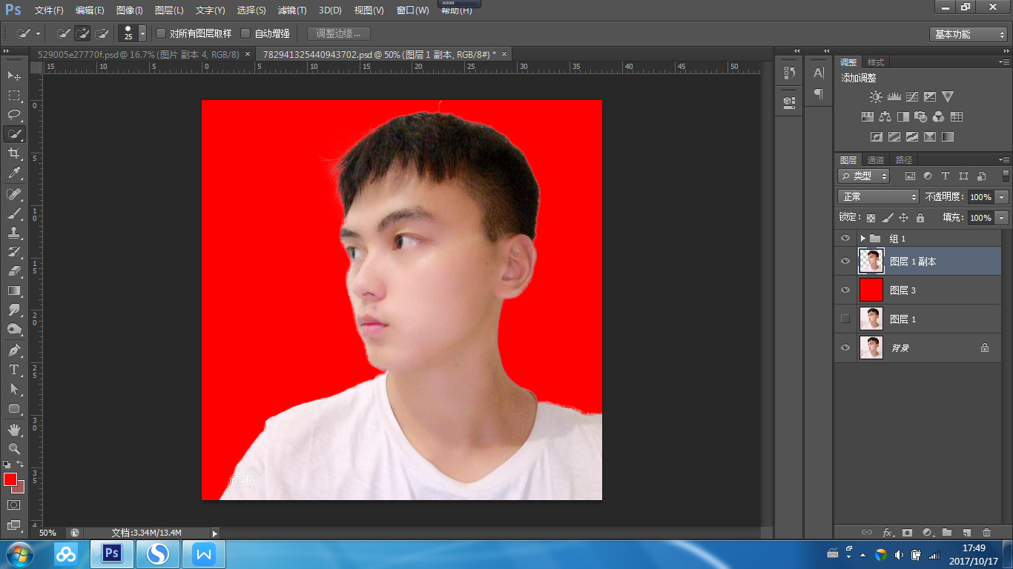Open the layer style fx menu
This screenshot has height=569, width=1013.
point(888,532)
